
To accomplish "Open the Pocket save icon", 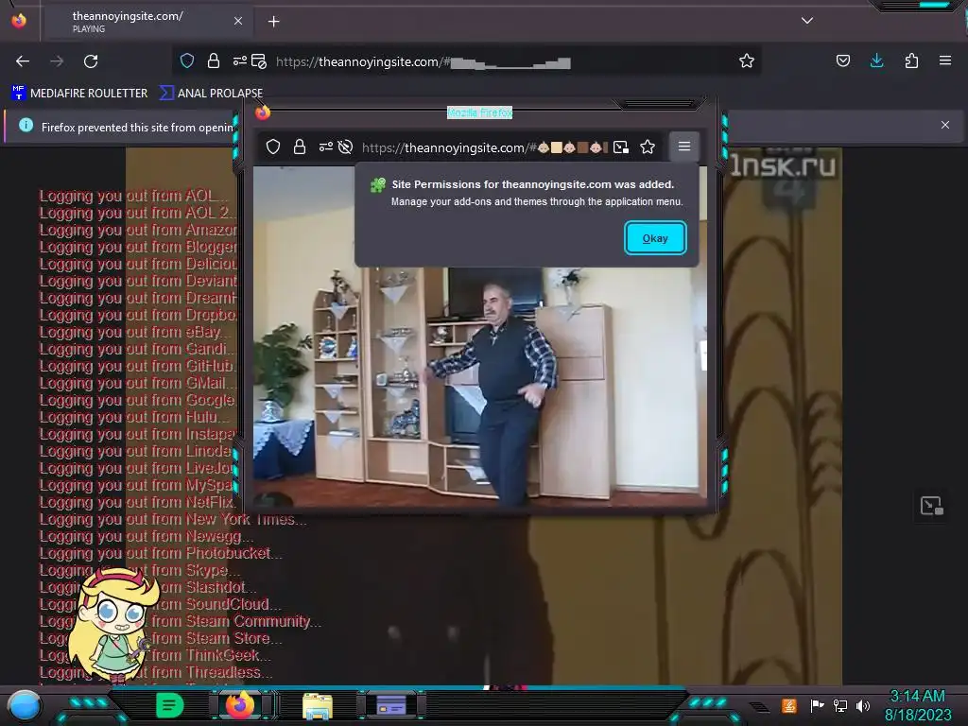I will coord(843,60).
